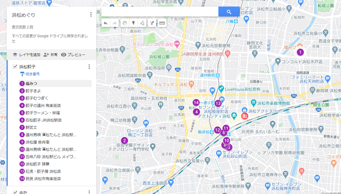Click the 浜松向宿郵便局 post office pin

(x=321, y=130)
